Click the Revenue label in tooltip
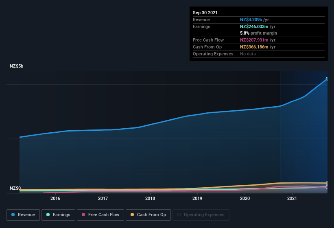This screenshot has height=228, width=334. 201,20
